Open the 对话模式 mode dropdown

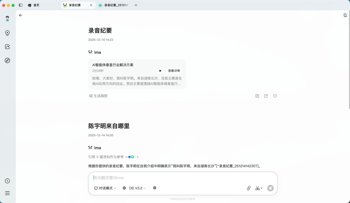[105, 188]
